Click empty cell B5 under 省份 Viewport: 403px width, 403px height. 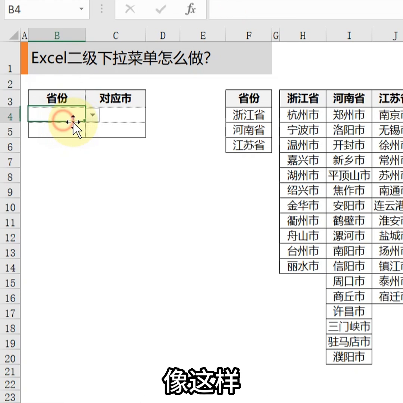(x=57, y=130)
